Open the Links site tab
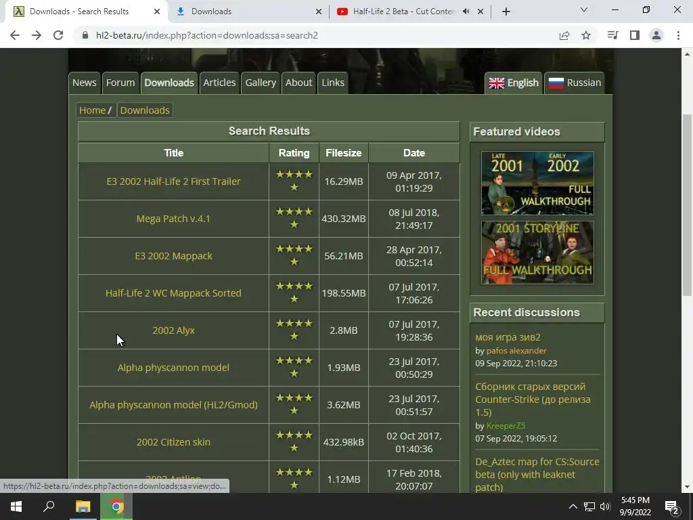Image resolution: width=693 pixels, height=520 pixels. click(x=333, y=83)
